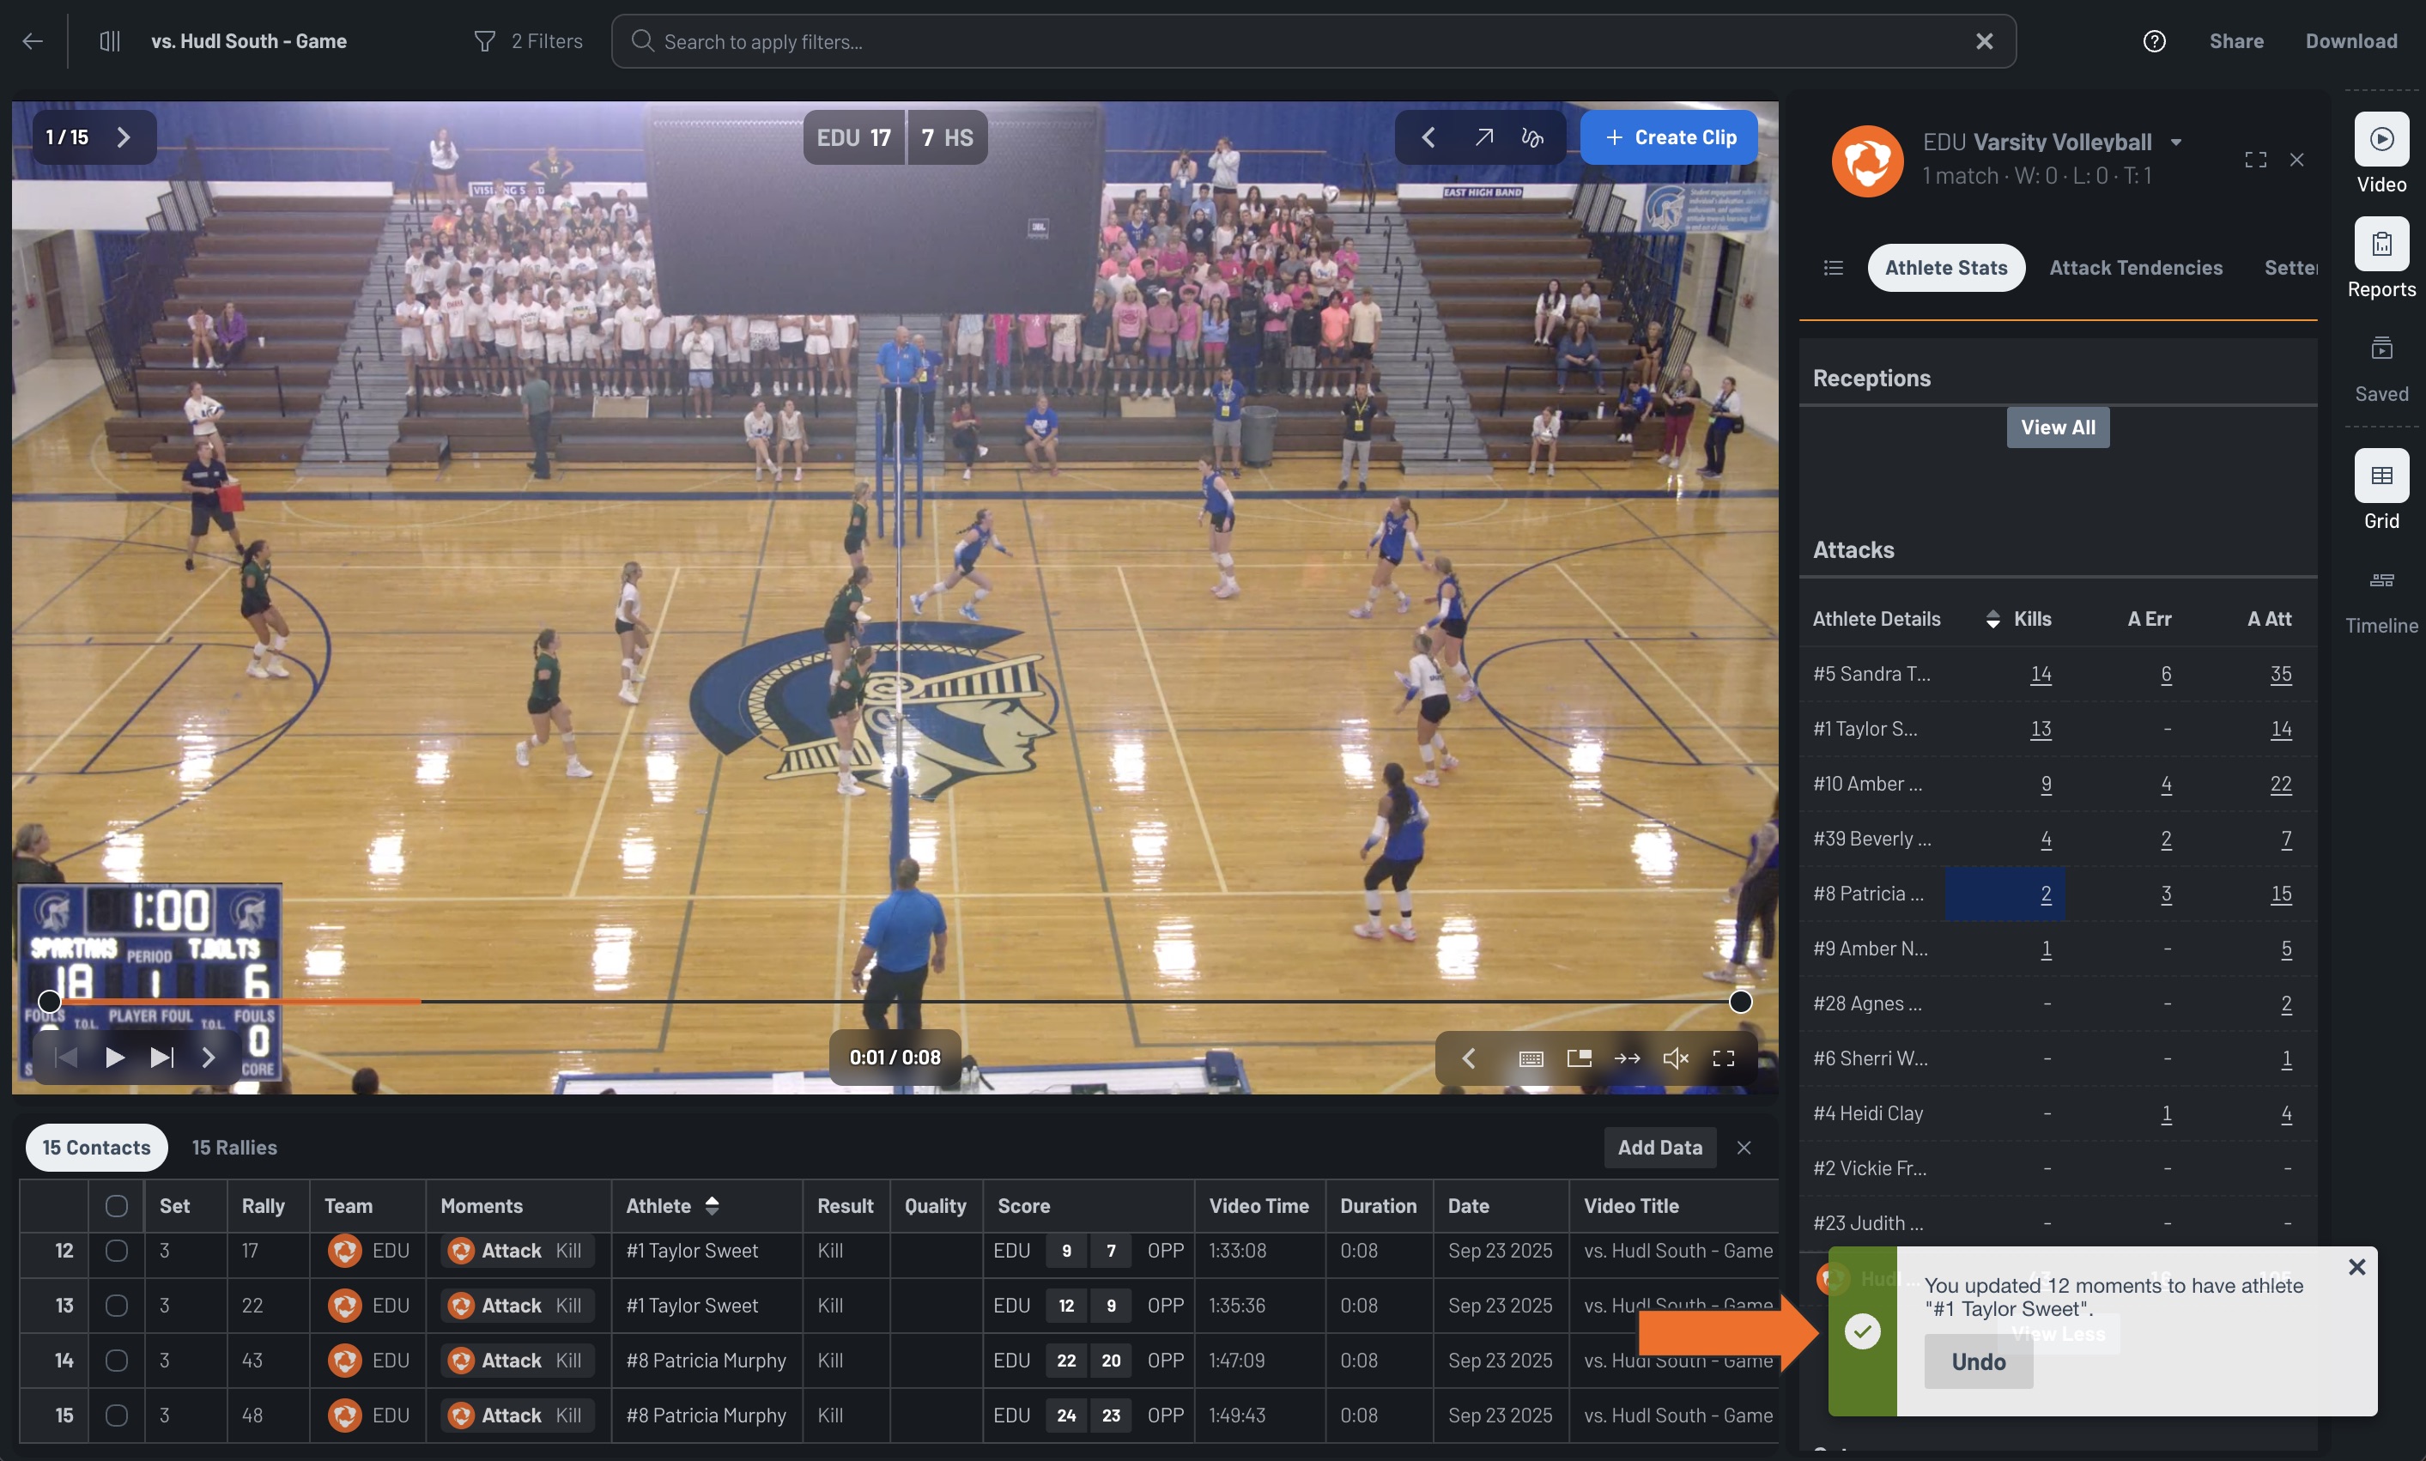This screenshot has height=1461, width=2426.
Task: Expand the stats panel to fullscreen
Action: click(x=2254, y=160)
